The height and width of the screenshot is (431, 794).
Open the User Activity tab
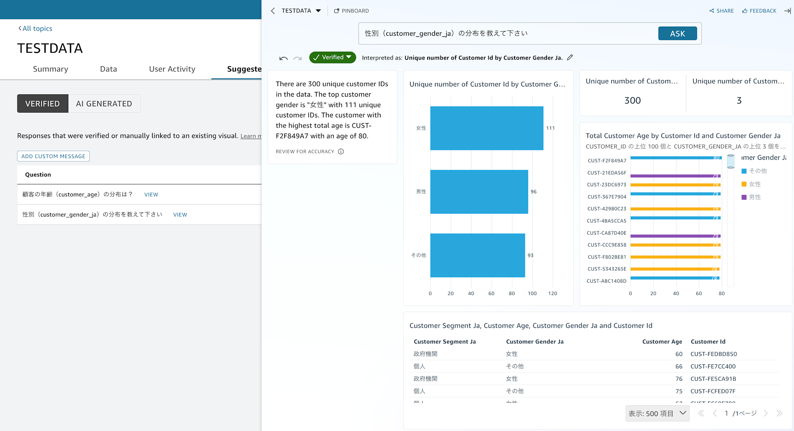pos(172,69)
